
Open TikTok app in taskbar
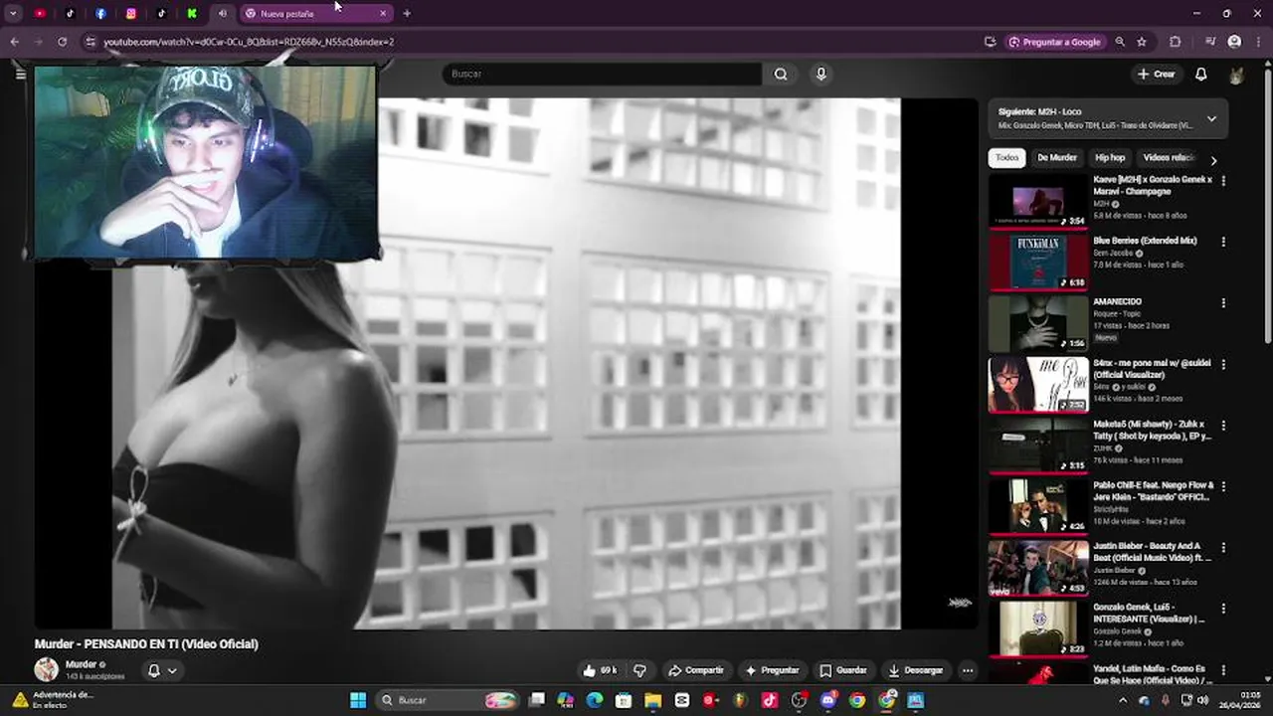pyautogui.click(x=770, y=700)
